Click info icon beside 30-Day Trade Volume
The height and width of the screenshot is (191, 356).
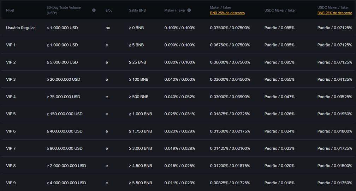coord(94,10)
